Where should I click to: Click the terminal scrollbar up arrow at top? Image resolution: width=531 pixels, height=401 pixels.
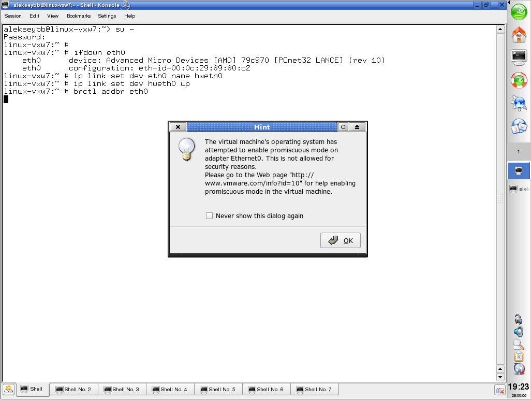500,30
